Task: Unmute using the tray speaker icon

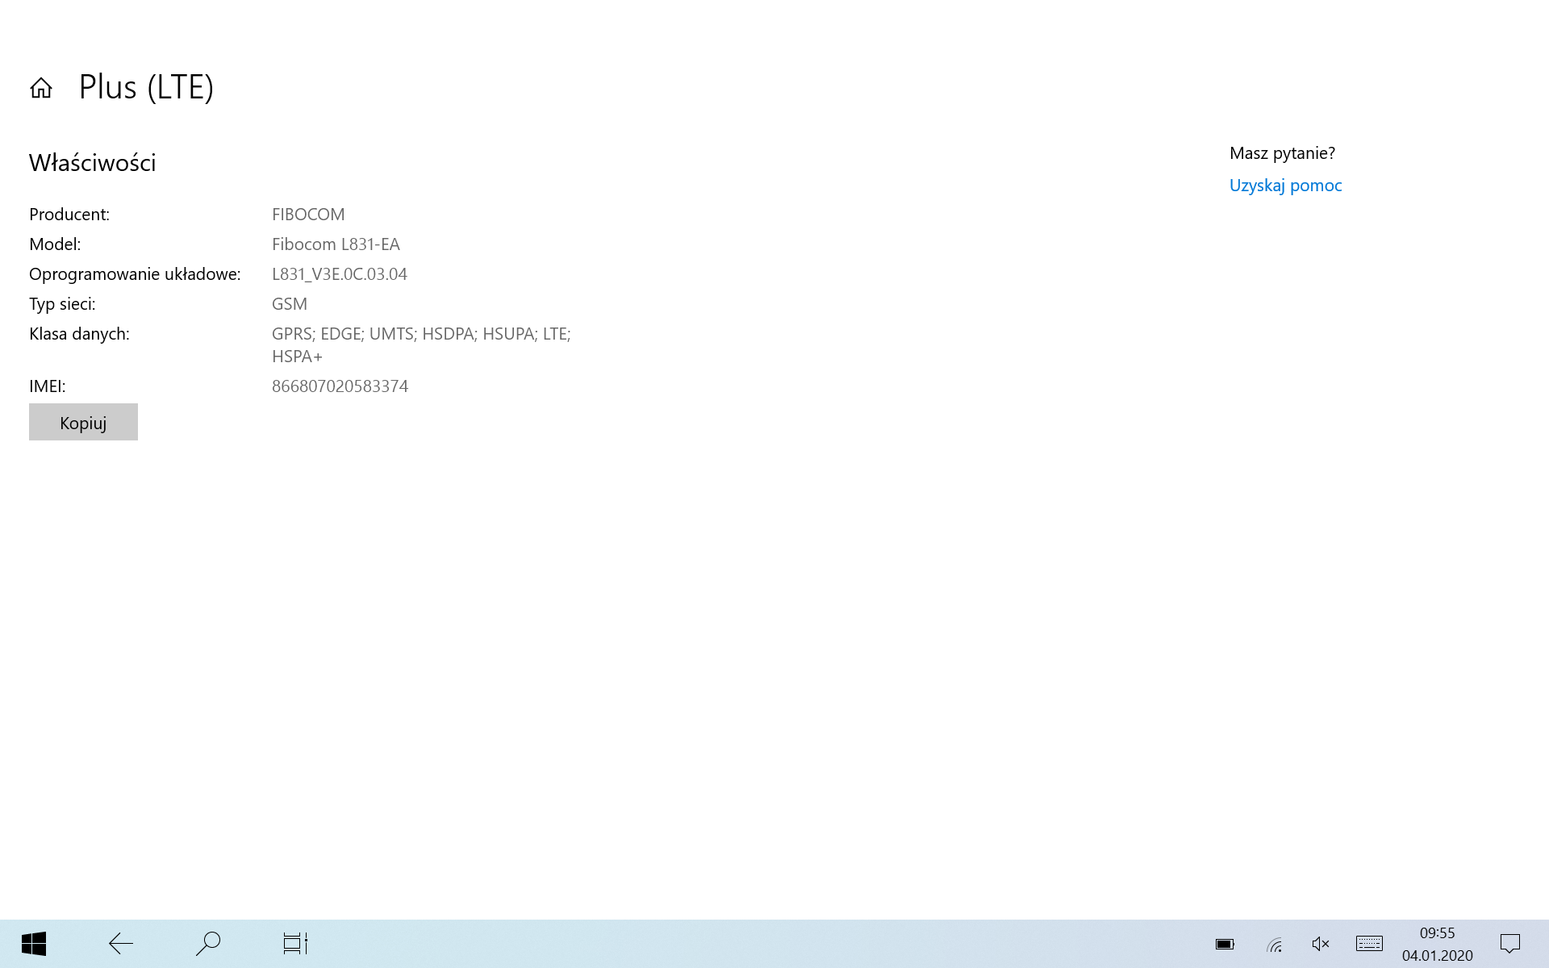Action: point(1321,944)
